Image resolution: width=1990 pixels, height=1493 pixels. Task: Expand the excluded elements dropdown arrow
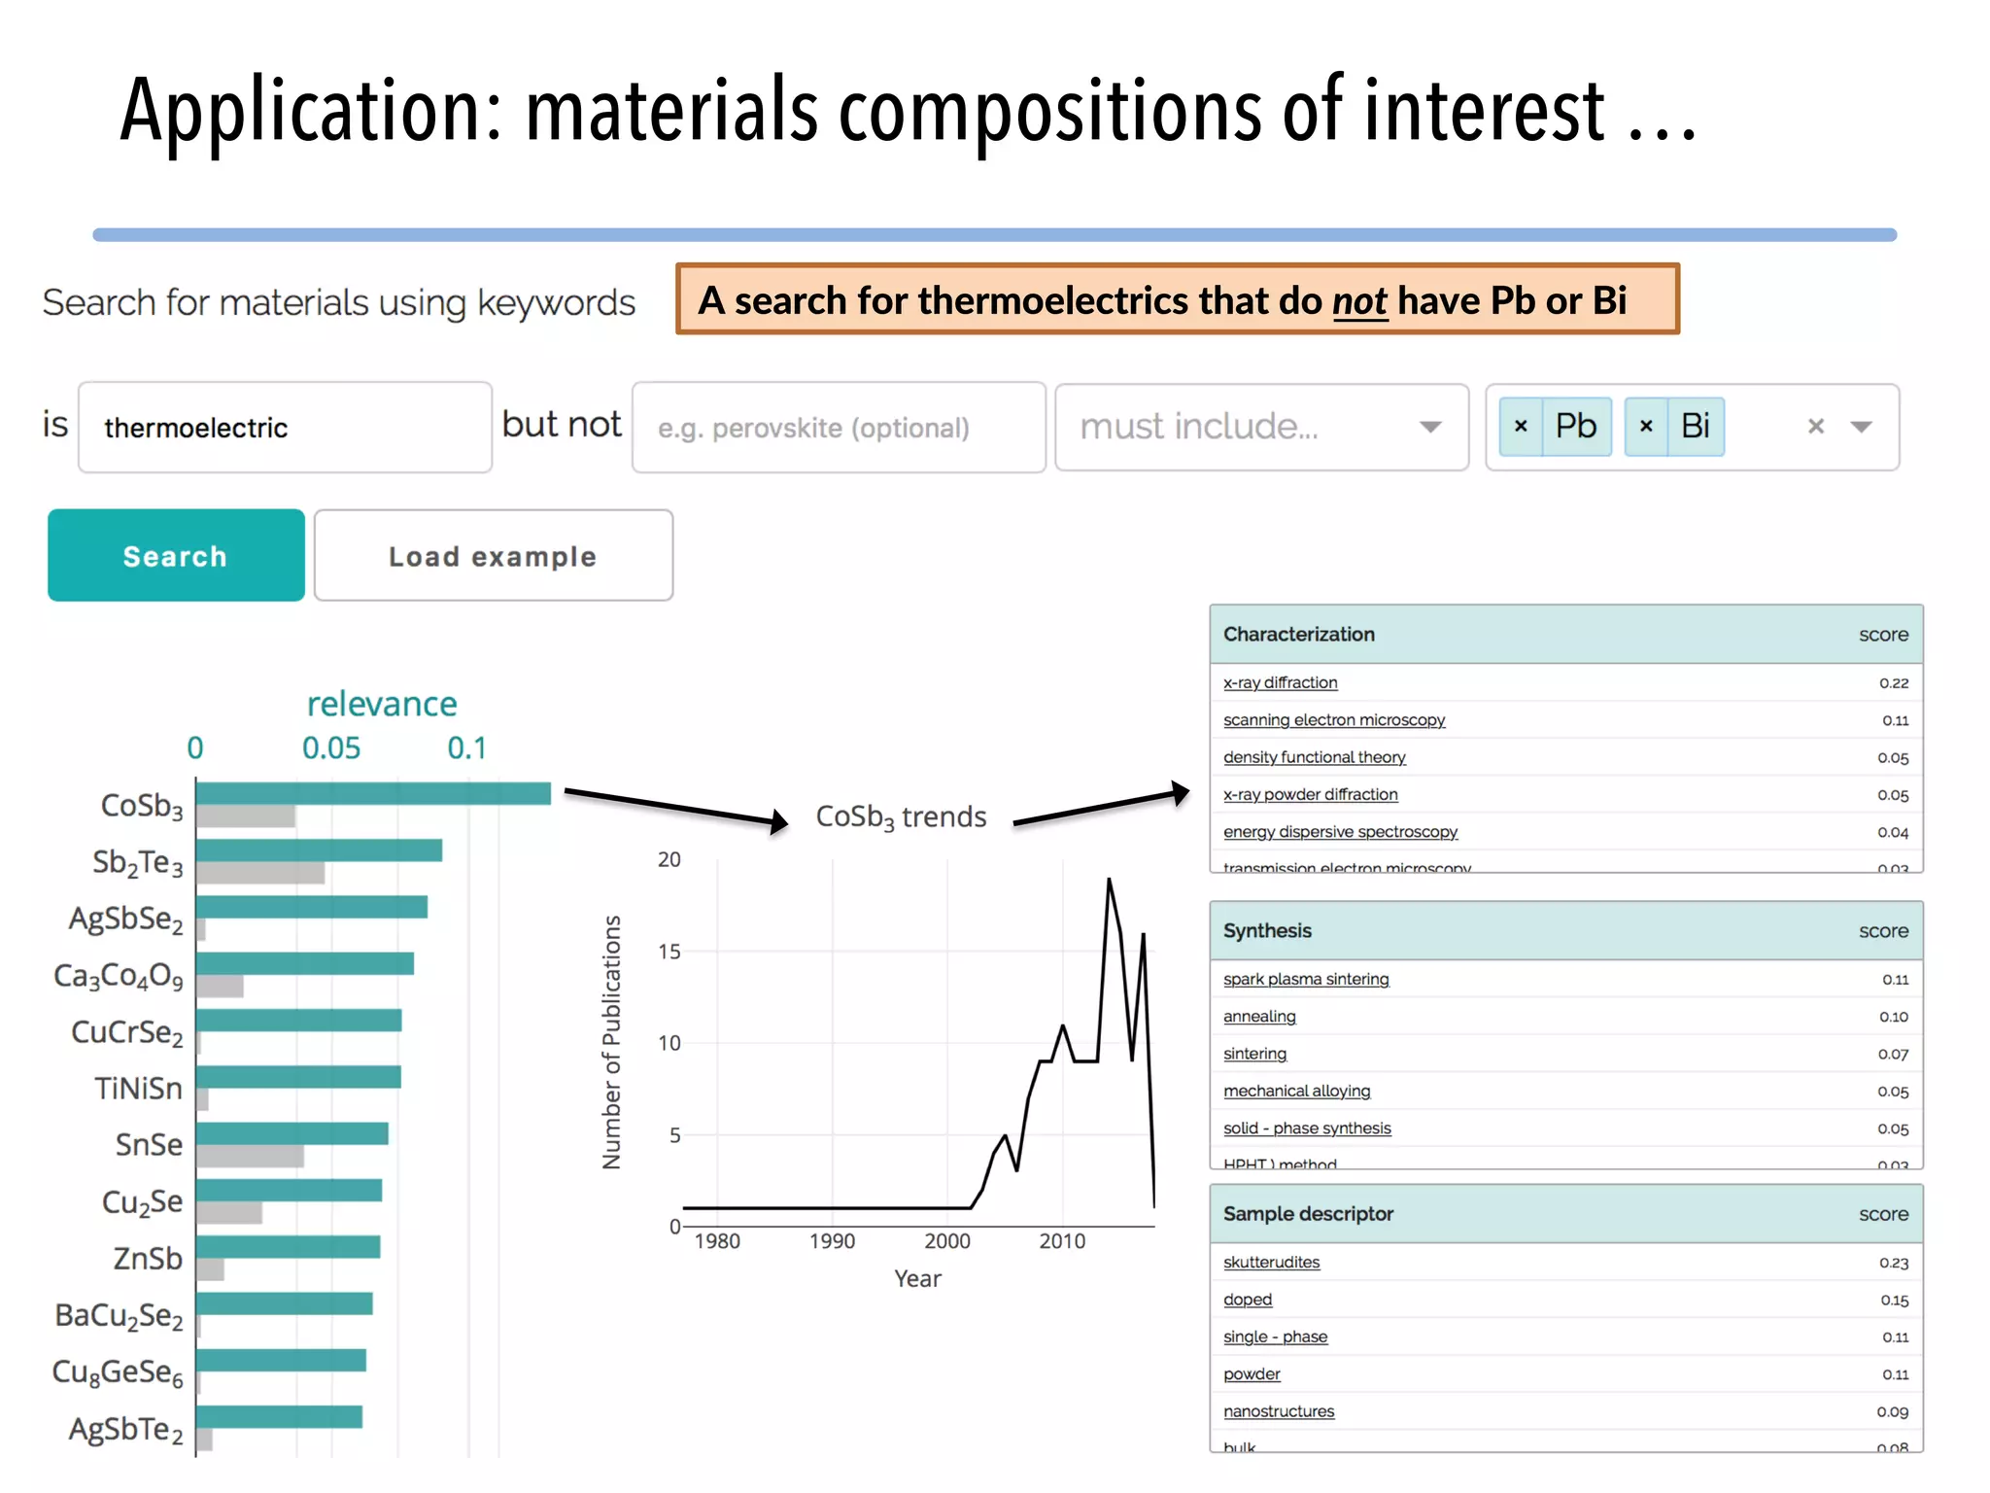(1861, 427)
